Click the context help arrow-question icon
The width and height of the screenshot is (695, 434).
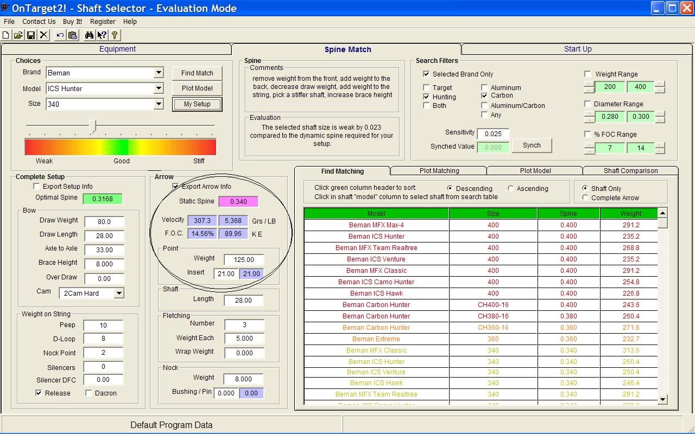[102, 35]
